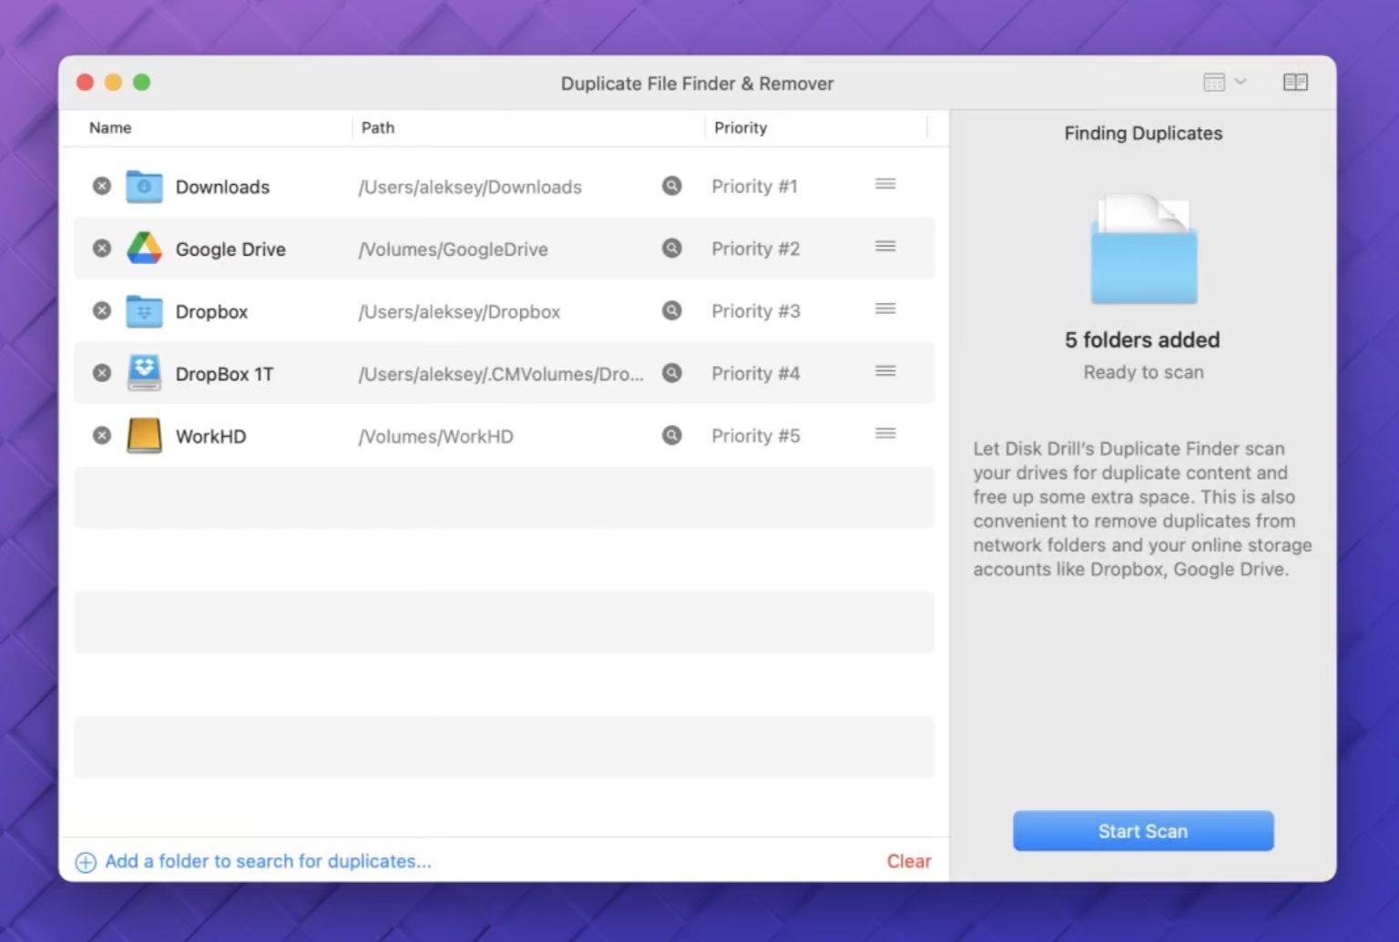Click magnifier icon for Dropbox path

coord(672,311)
